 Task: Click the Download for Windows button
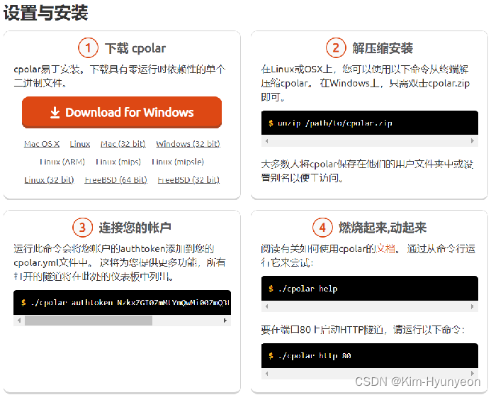(122, 112)
